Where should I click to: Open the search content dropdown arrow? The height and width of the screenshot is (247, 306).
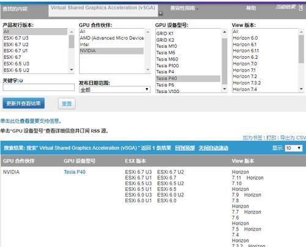pos(161,13)
